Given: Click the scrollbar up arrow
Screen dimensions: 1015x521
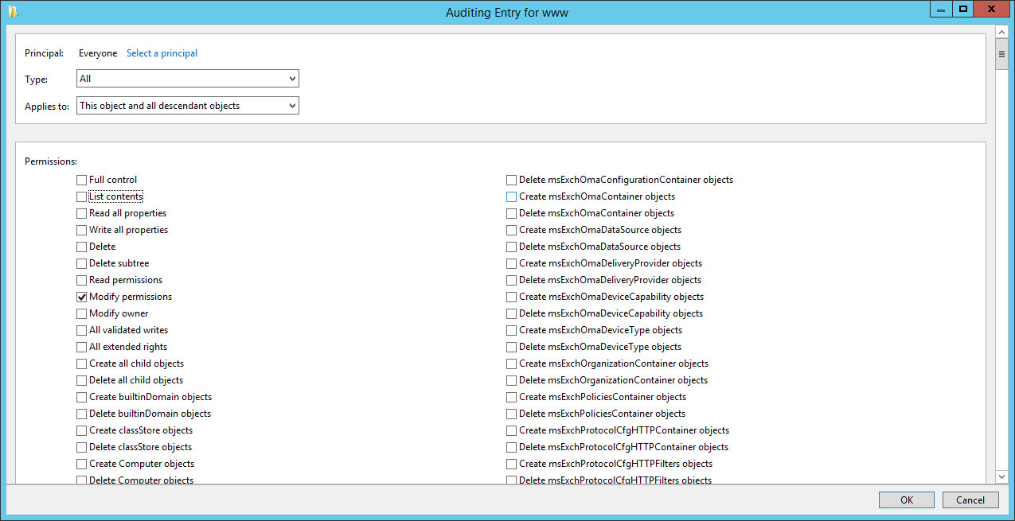Looking at the screenshot, I should coord(1001,32).
